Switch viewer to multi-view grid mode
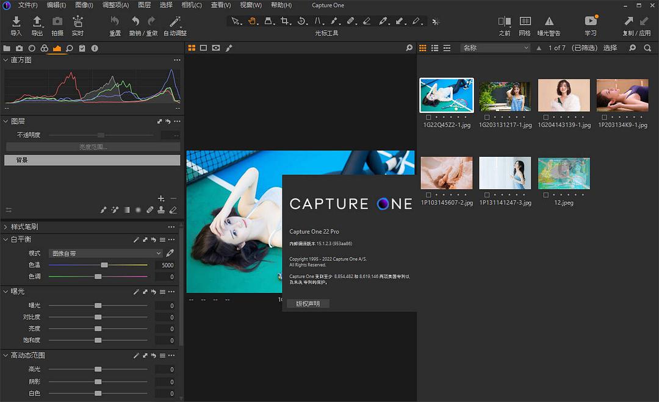Screen dimensions: 659x402 tap(192, 48)
